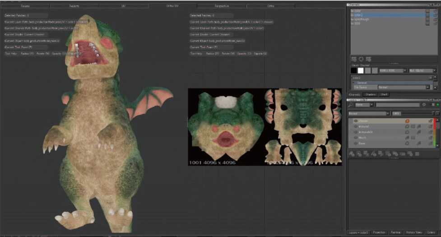Image resolution: width=441 pixels, height=237 pixels.
Task: Toggle visibility eye of third layer row
Action: click(x=356, y=132)
